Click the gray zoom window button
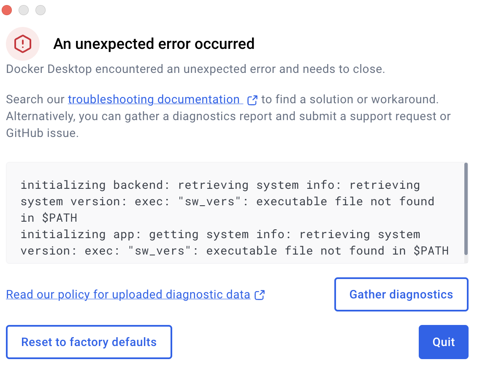 [x=41, y=10]
